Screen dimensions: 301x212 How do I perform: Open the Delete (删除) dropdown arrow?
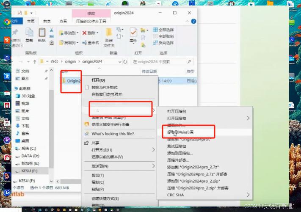pyautogui.click(x=97, y=33)
